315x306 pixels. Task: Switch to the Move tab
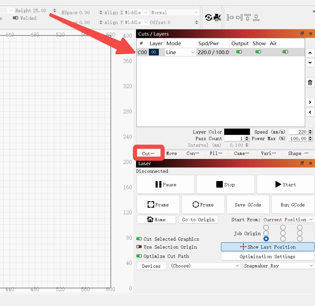(172, 154)
